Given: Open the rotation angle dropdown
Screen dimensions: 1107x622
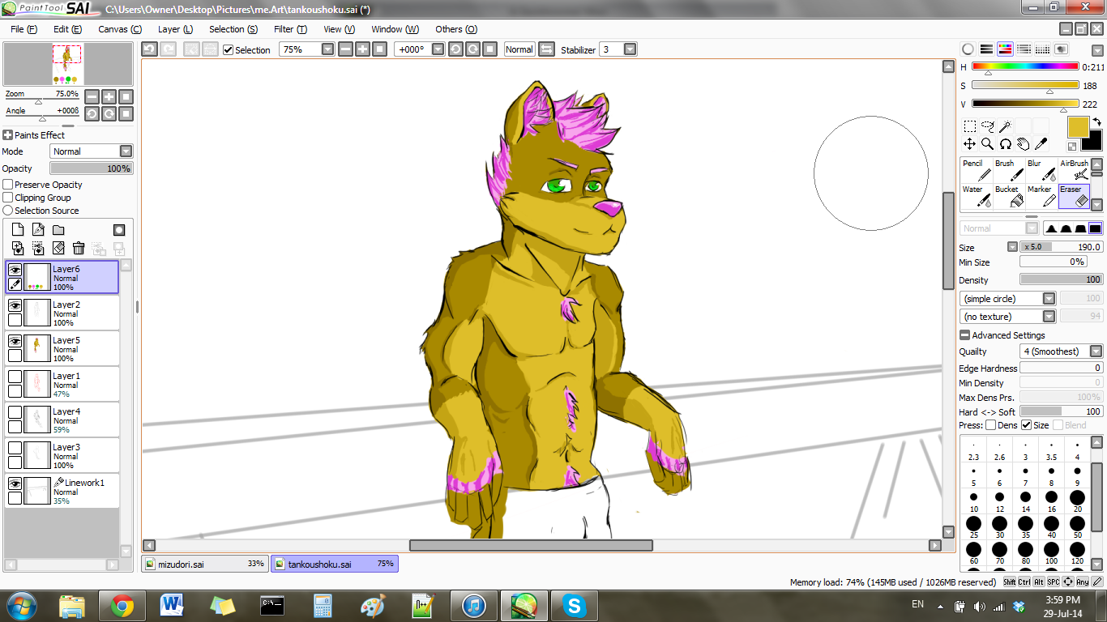Looking at the screenshot, I should tap(438, 49).
